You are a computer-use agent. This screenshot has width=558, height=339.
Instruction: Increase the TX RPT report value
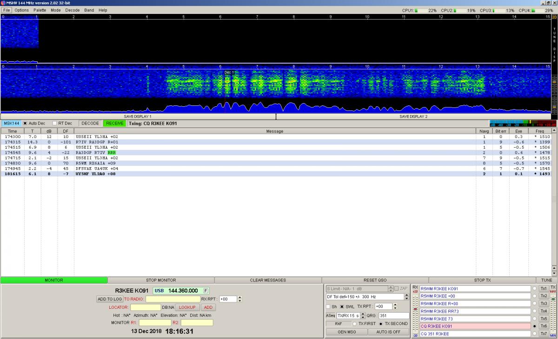[x=395, y=305]
